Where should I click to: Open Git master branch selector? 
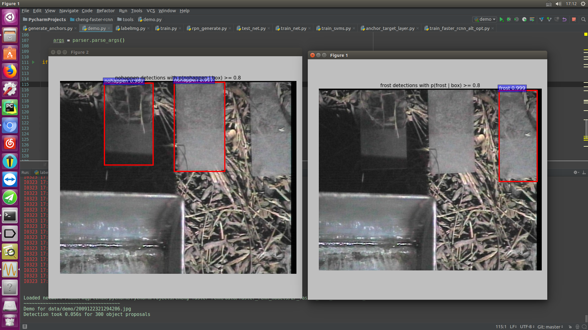coord(550,327)
